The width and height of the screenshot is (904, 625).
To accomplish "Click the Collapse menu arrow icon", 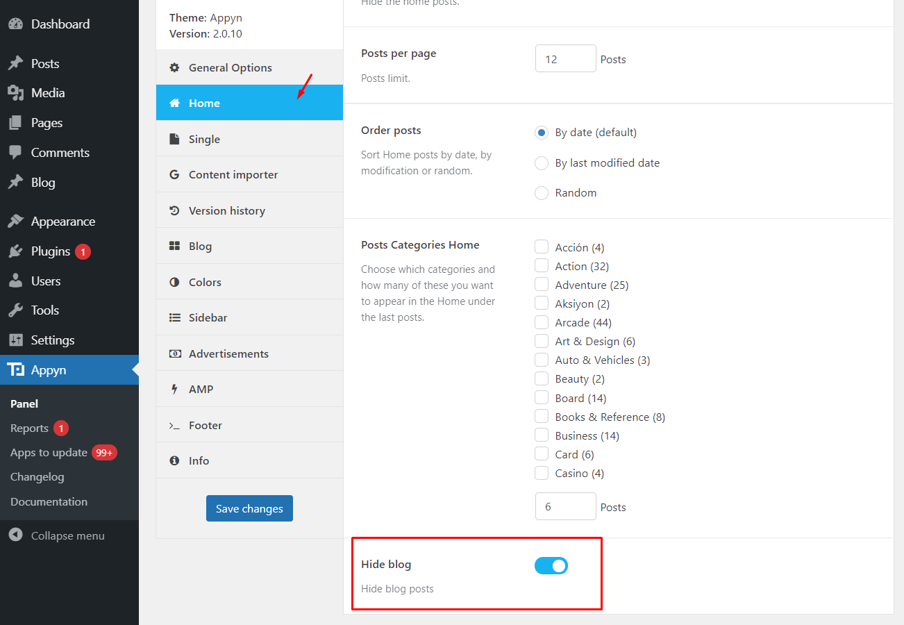I will tap(15, 536).
